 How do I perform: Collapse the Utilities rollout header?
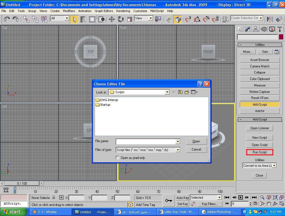coord(260,45)
